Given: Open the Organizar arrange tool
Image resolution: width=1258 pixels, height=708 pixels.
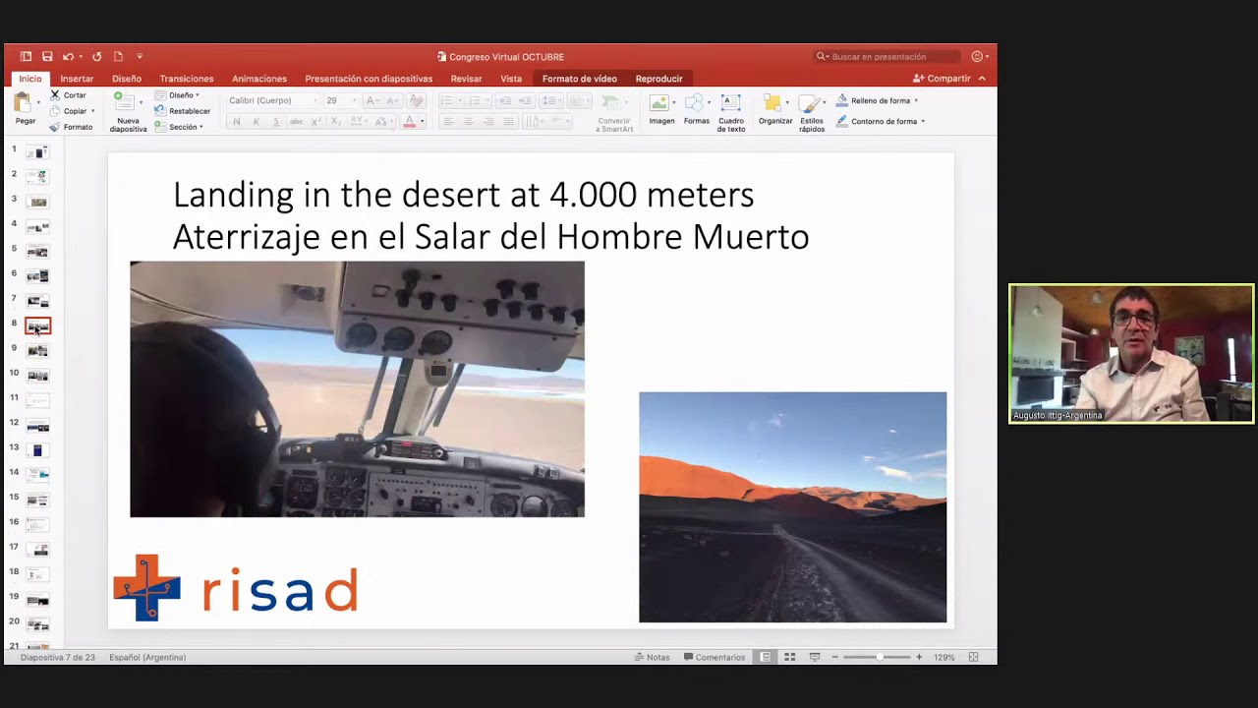Looking at the screenshot, I should tap(774, 110).
